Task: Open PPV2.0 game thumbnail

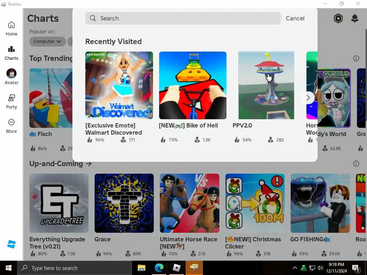Action: click(x=266, y=85)
